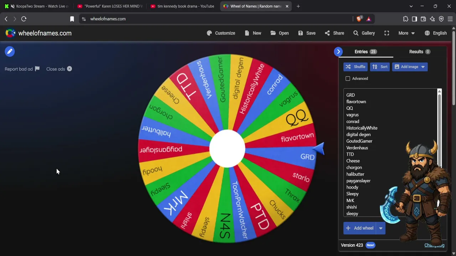Image resolution: width=456 pixels, height=256 pixels.
Task: Share this wheel
Action: click(334, 33)
